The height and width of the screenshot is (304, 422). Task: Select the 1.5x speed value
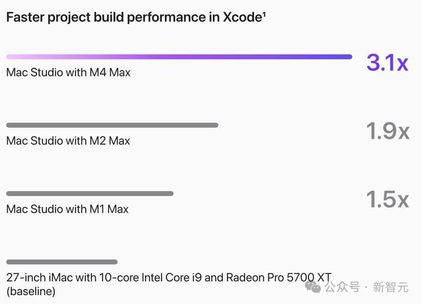coord(387,200)
